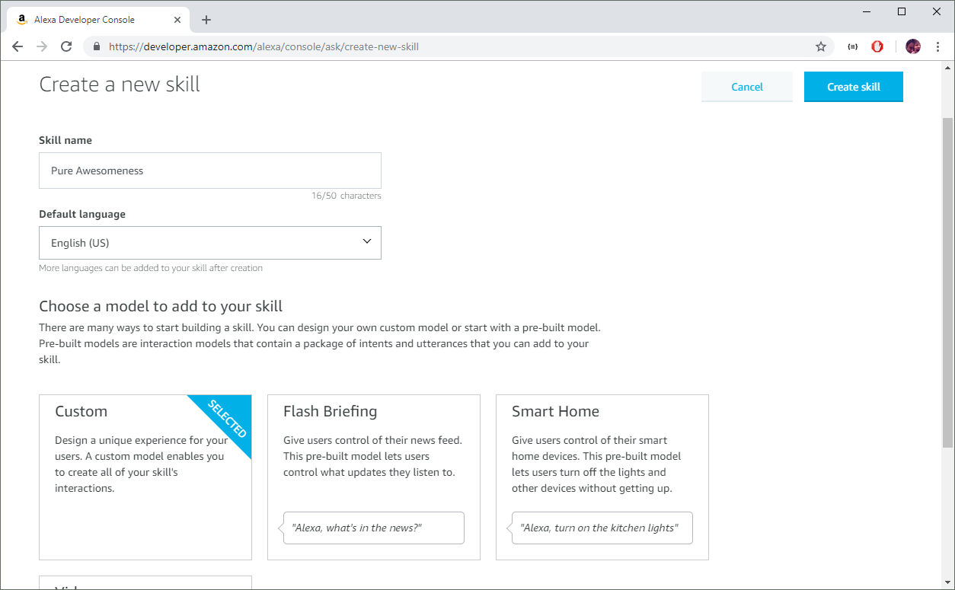Open the red Opera extension icon
955x590 pixels.
click(877, 46)
